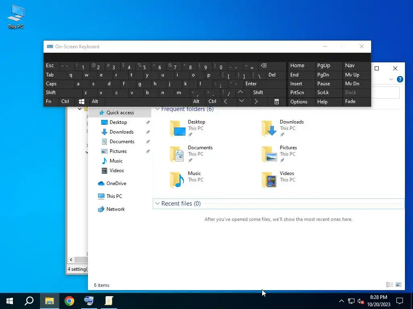
Task: Open the notification center
Action: pyautogui.click(x=400, y=301)
